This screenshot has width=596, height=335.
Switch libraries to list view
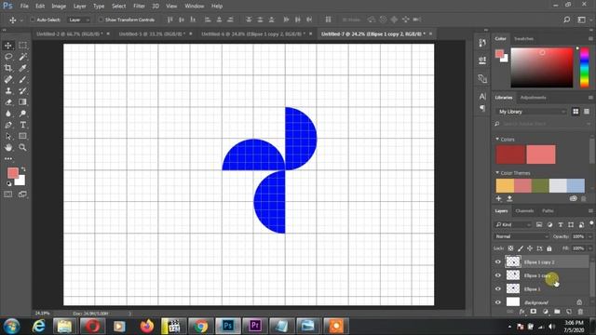[587, 112]
